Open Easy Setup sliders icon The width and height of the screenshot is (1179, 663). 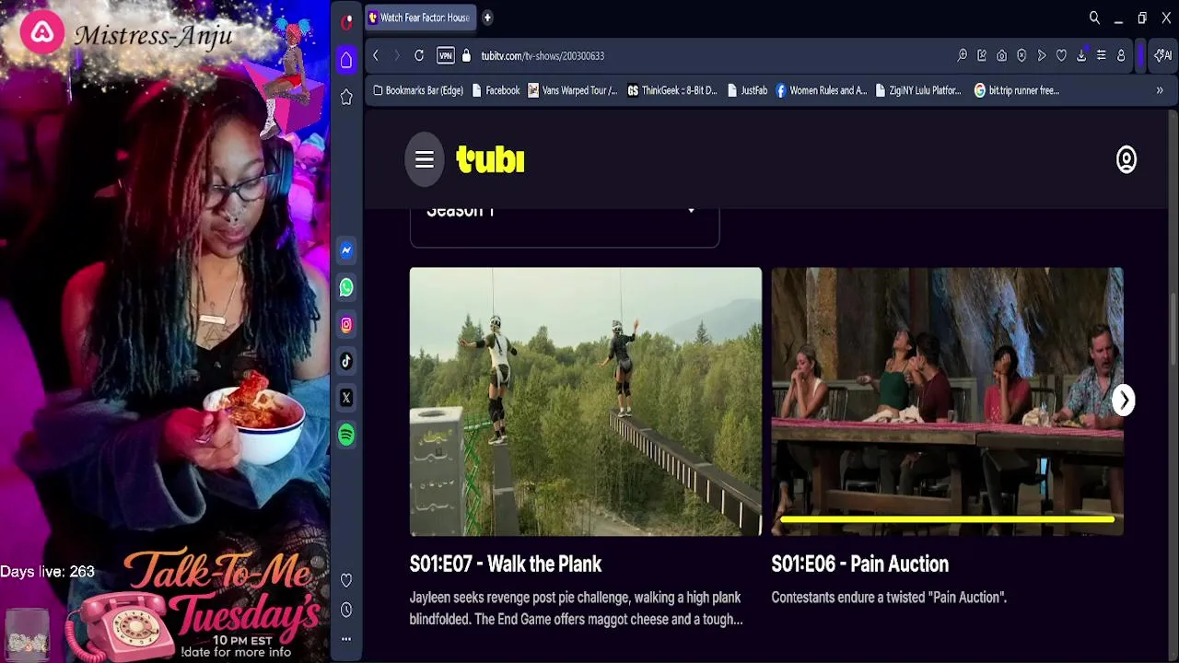pyautogui.click(x=1101, y=55)
